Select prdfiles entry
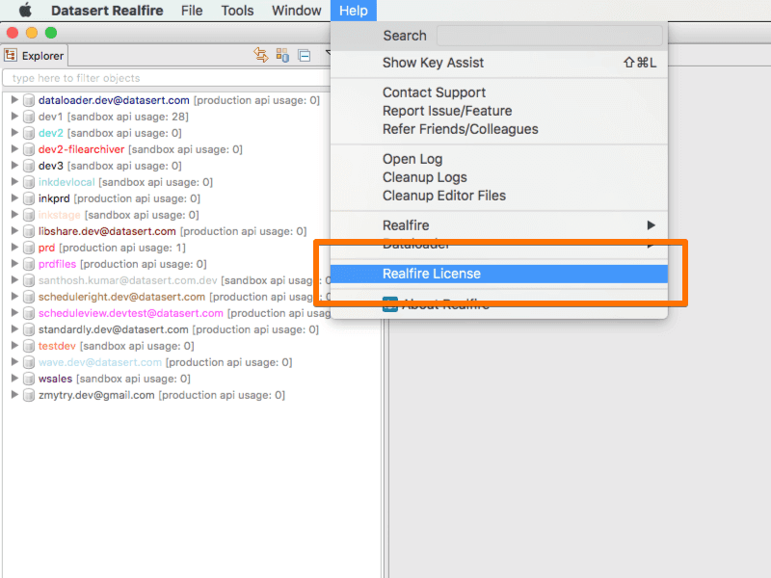771x578 pixels. point(122,264)
